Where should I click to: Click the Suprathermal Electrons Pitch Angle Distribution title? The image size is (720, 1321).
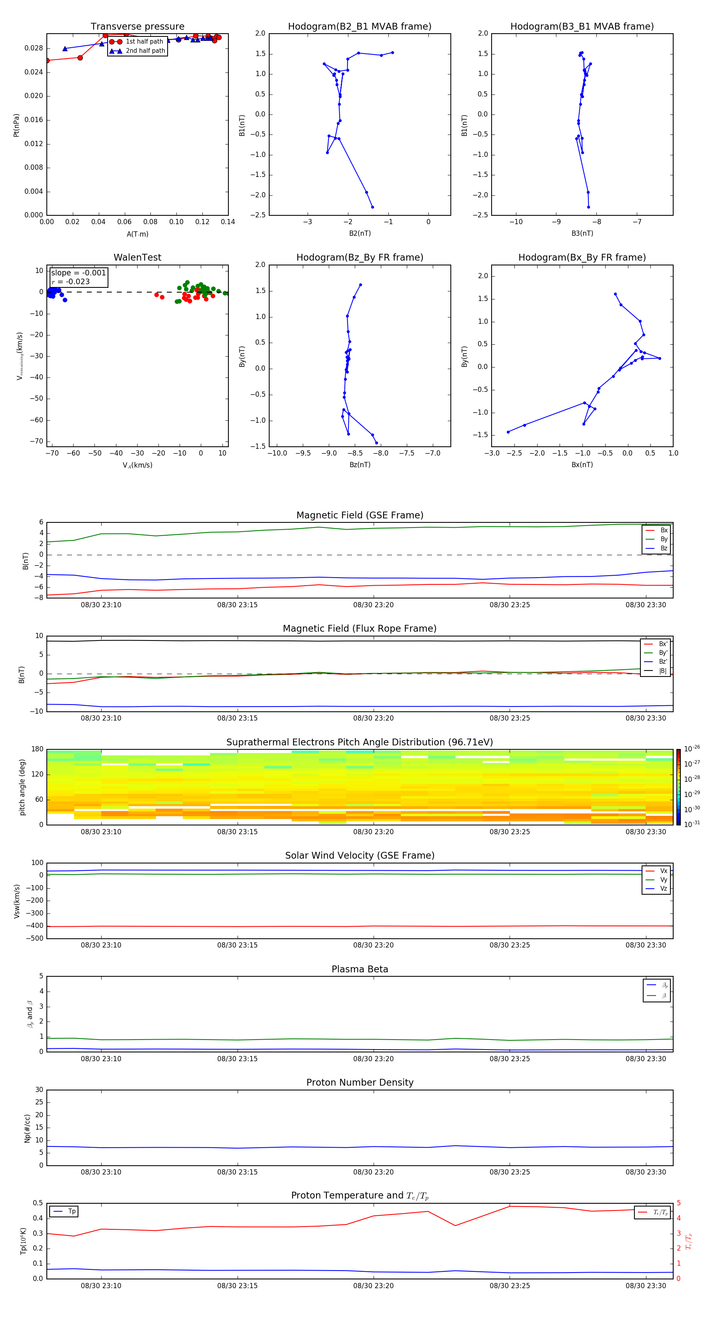pyautogui.click(x=360, y=742)
